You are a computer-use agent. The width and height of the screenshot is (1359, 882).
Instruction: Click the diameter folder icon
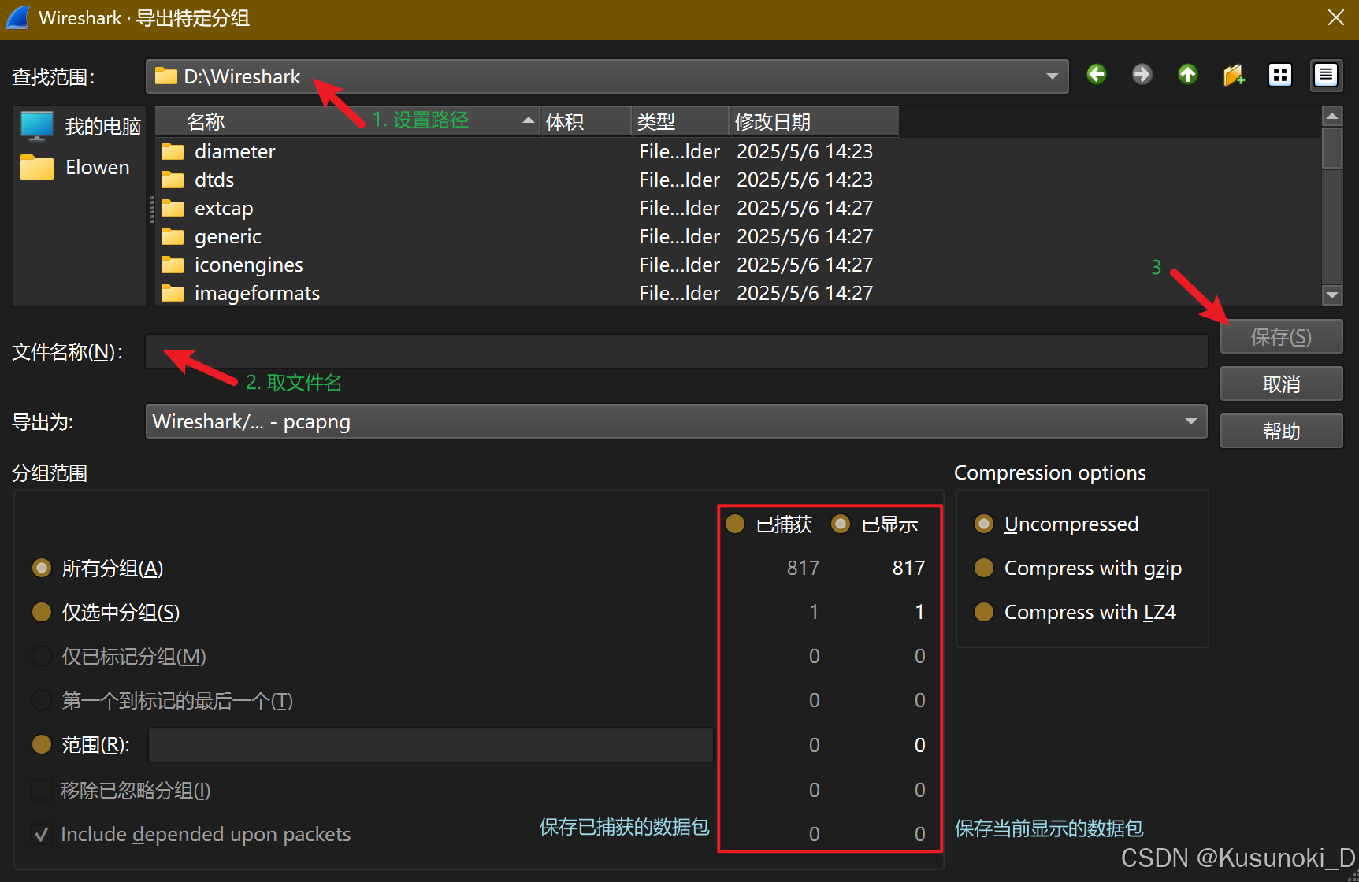(173, 151)
